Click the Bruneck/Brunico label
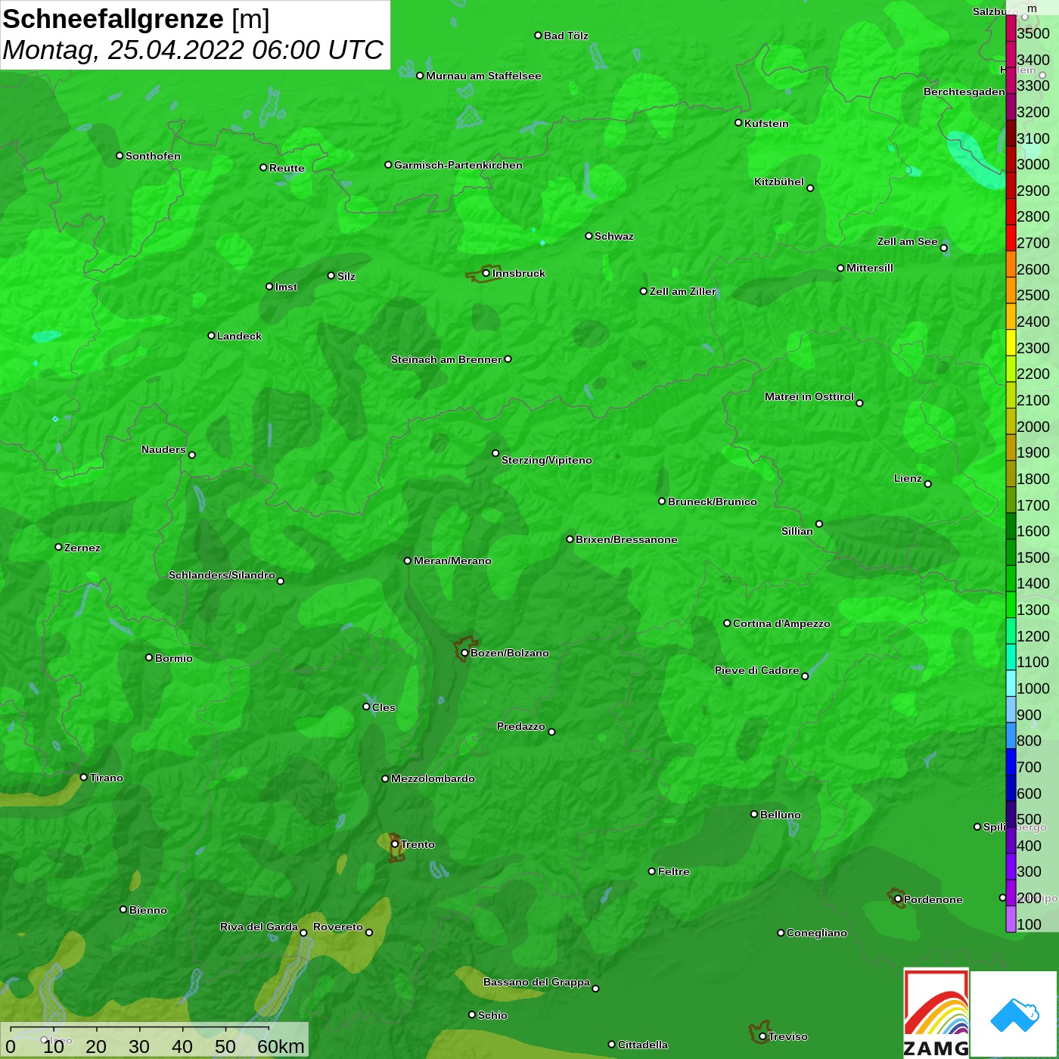This screenshot has height=1059, width=1059. point(713,502)
